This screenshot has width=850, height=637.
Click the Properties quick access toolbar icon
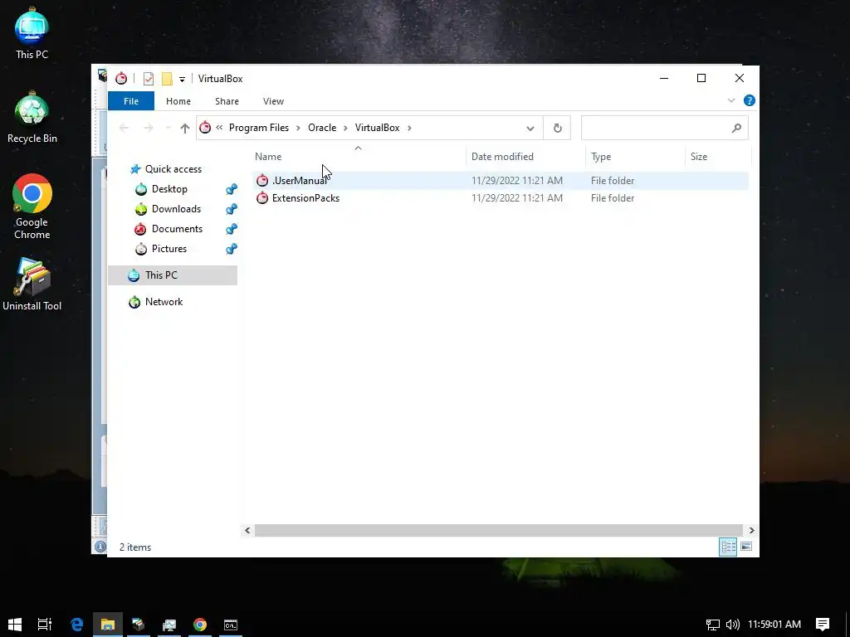pyautogui.click(x=148, y=79)
